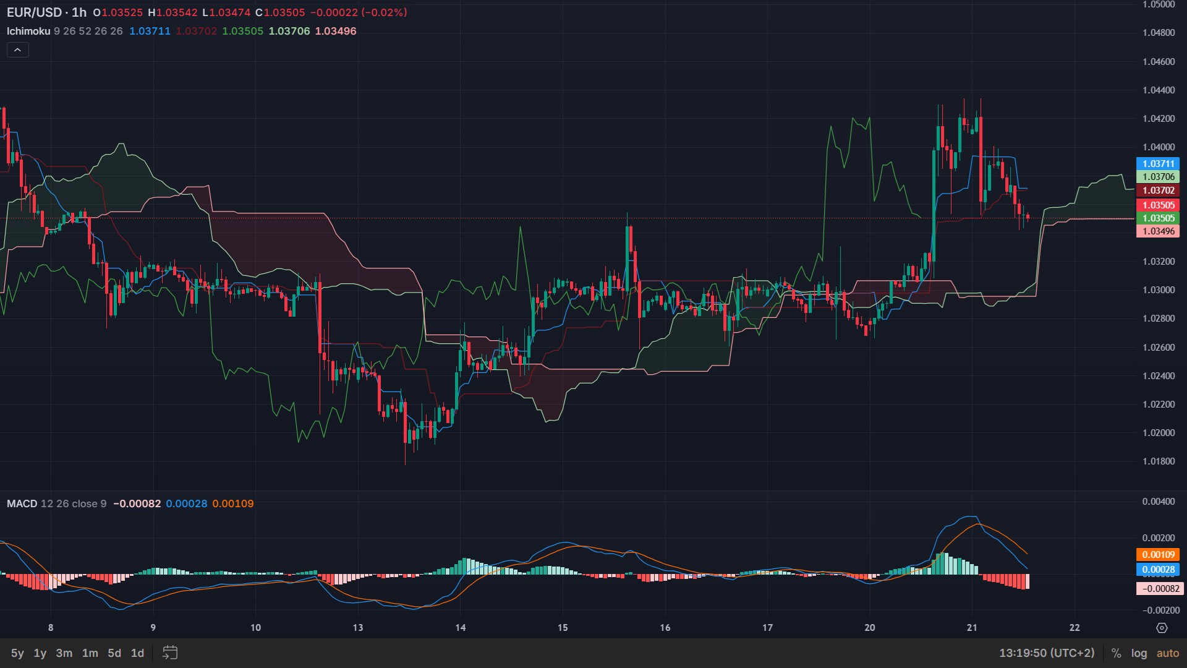Select the 1y time range

pos(40,653)
